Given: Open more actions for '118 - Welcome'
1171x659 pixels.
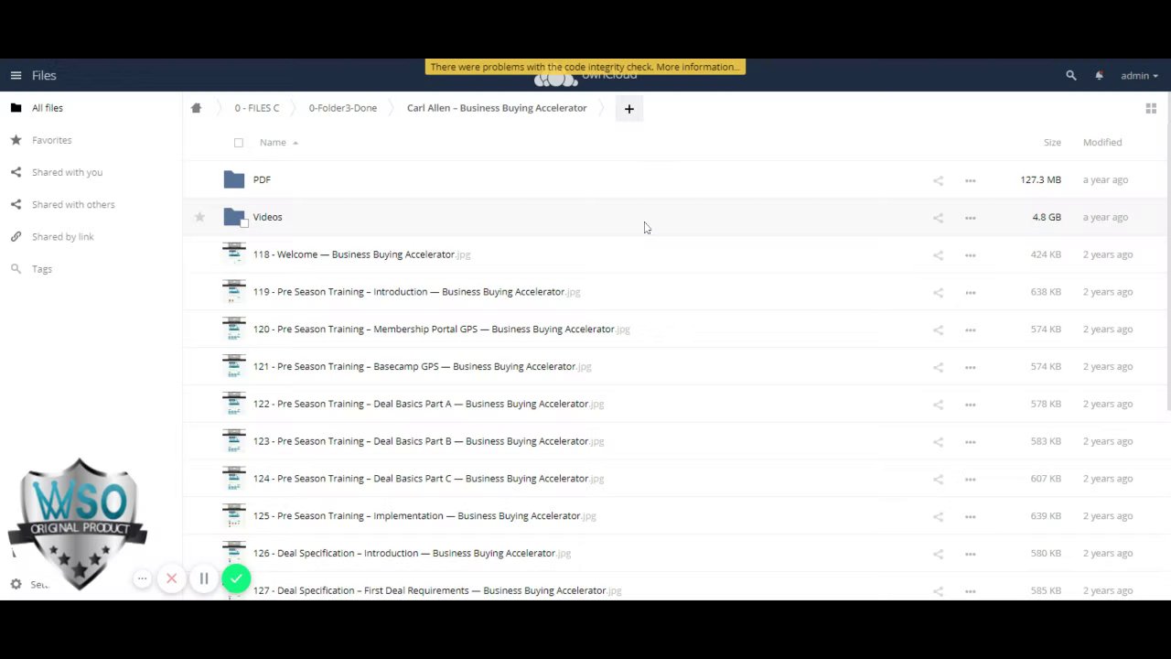Looking at the screenshot, I should click(x=971, y=255).
